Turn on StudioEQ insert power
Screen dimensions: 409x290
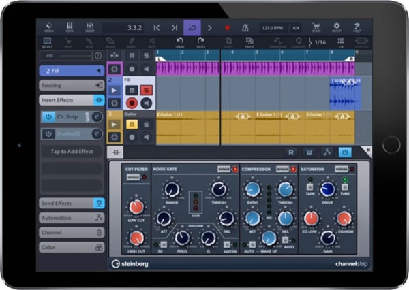[x=48, y=134]
